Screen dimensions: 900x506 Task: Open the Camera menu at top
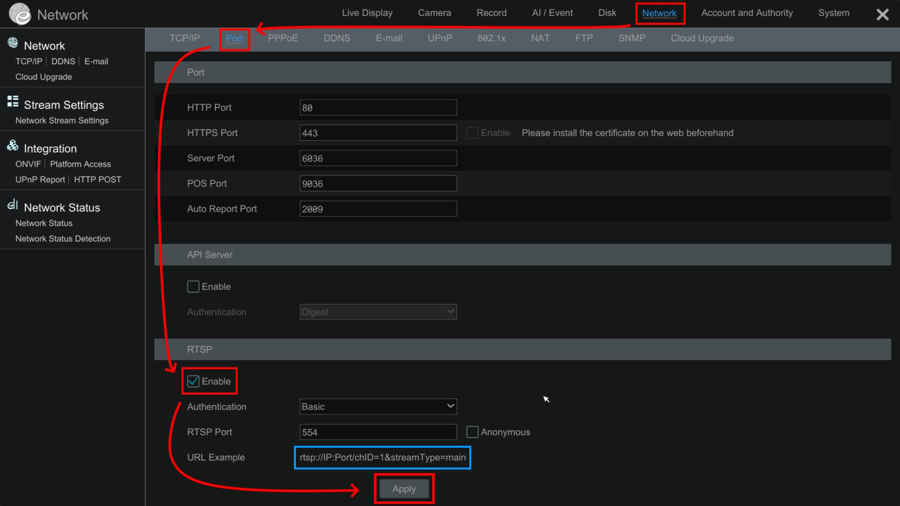pyautogui.click(x=434, y=13)
